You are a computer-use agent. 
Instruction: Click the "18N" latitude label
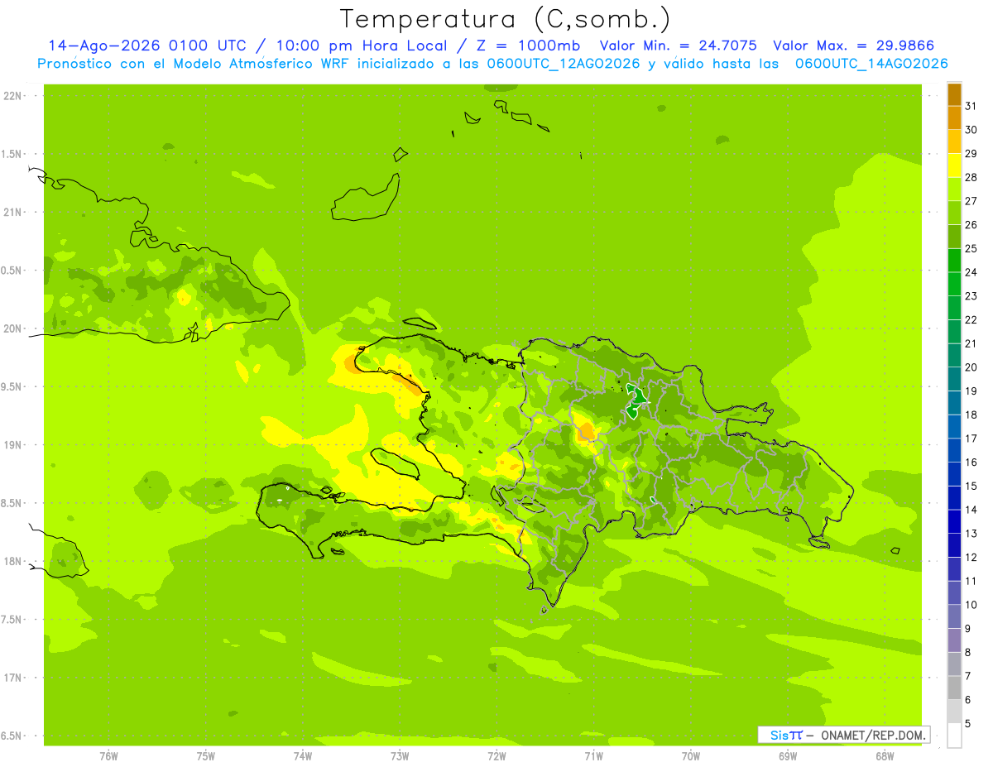[x=13, y=562]
